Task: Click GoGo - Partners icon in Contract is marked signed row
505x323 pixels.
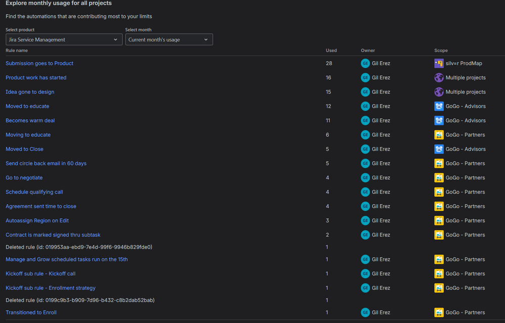Action: (x=439, y=235)
